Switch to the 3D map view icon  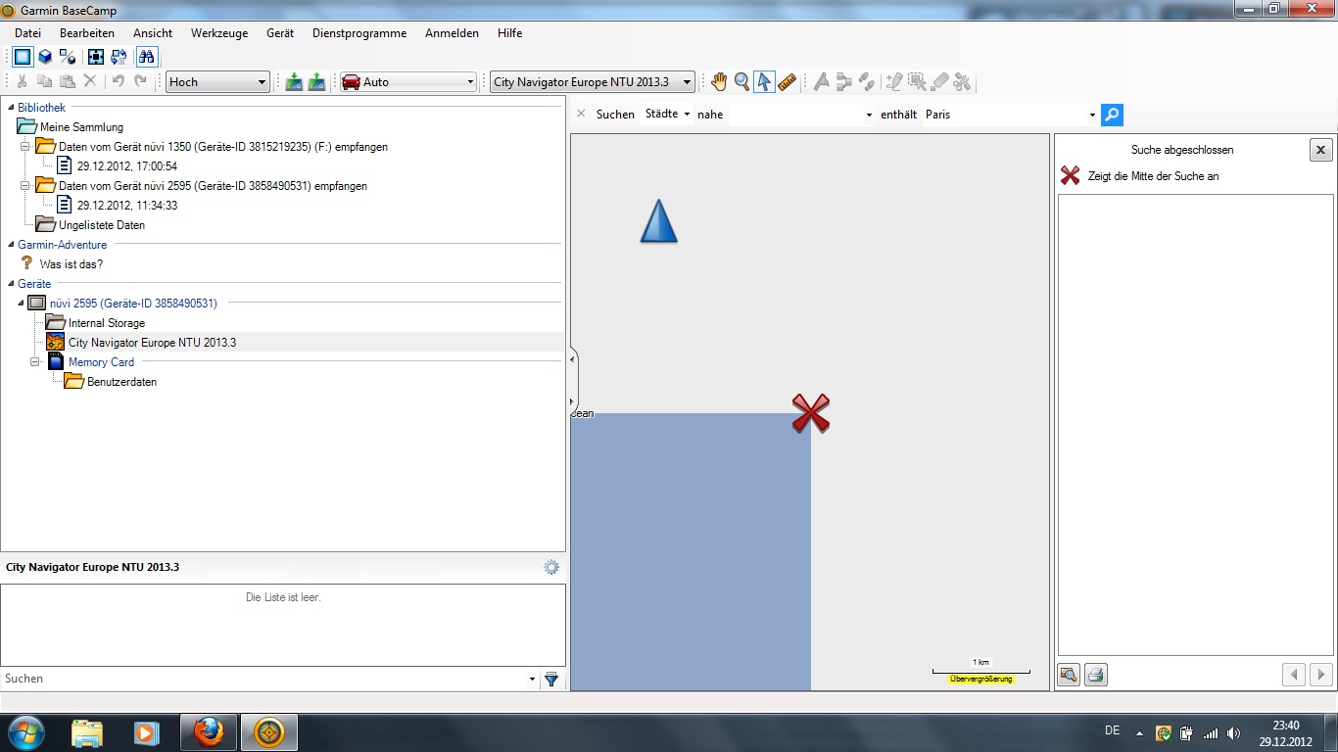44,57
